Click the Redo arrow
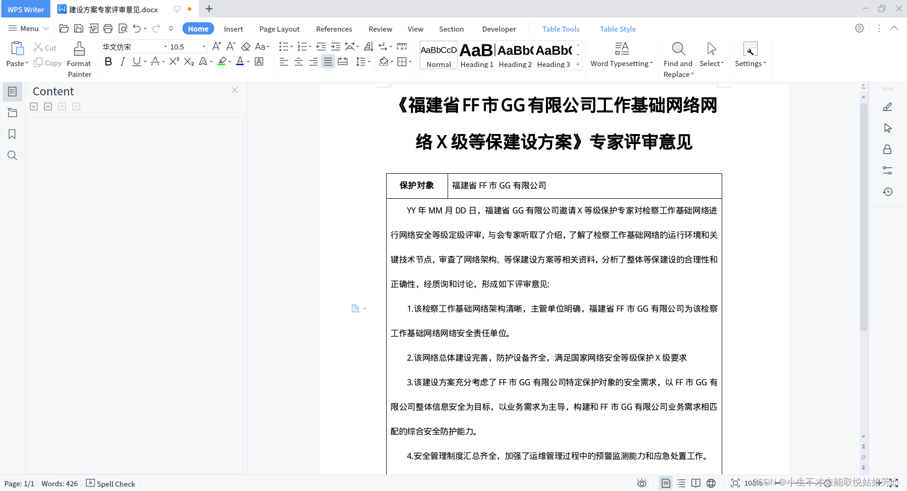The width and height of the screenshot is (907, 491). 156,29
